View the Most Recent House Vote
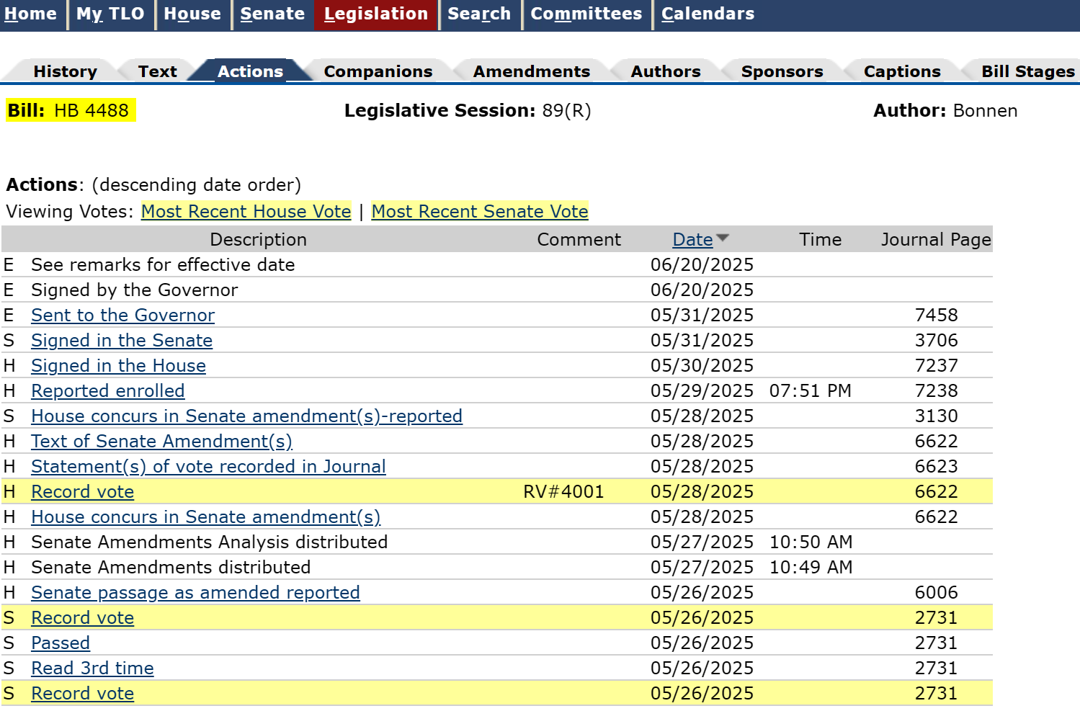This screenshot has width=1080, height=711. [x=246, y=211]
